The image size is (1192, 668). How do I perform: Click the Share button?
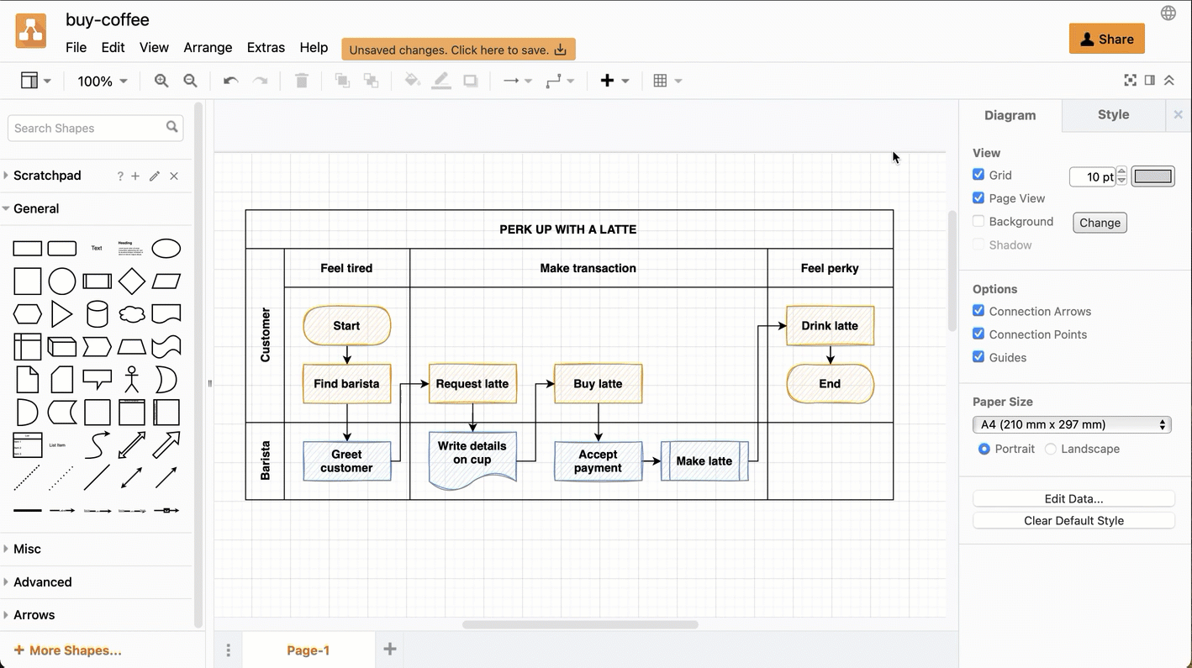tap(1106, 39)
